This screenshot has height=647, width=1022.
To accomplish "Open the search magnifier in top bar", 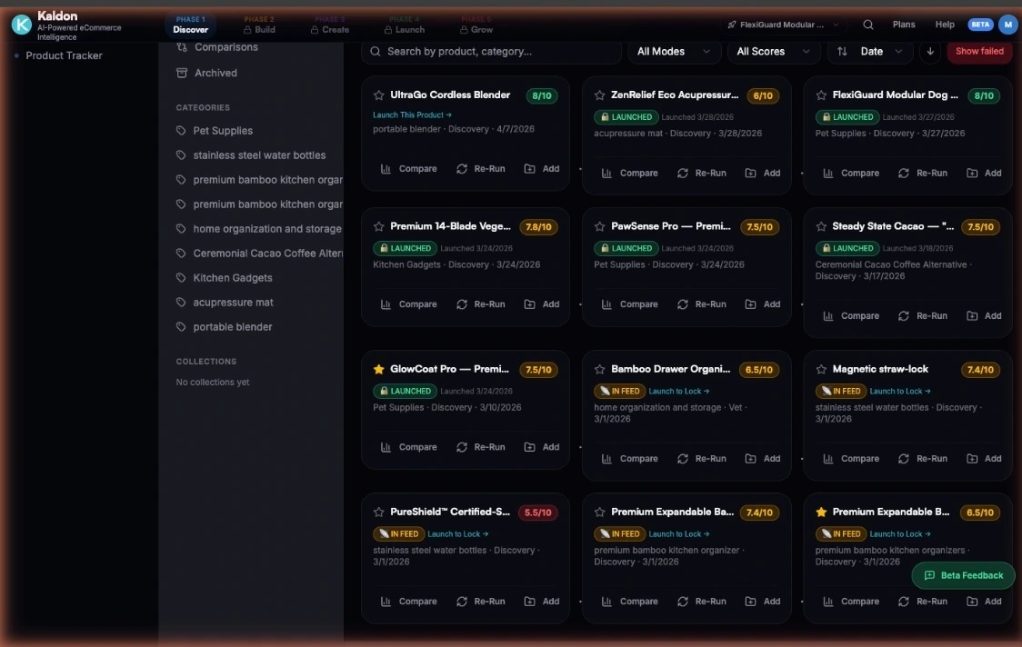I will click(x=868, y=25).
